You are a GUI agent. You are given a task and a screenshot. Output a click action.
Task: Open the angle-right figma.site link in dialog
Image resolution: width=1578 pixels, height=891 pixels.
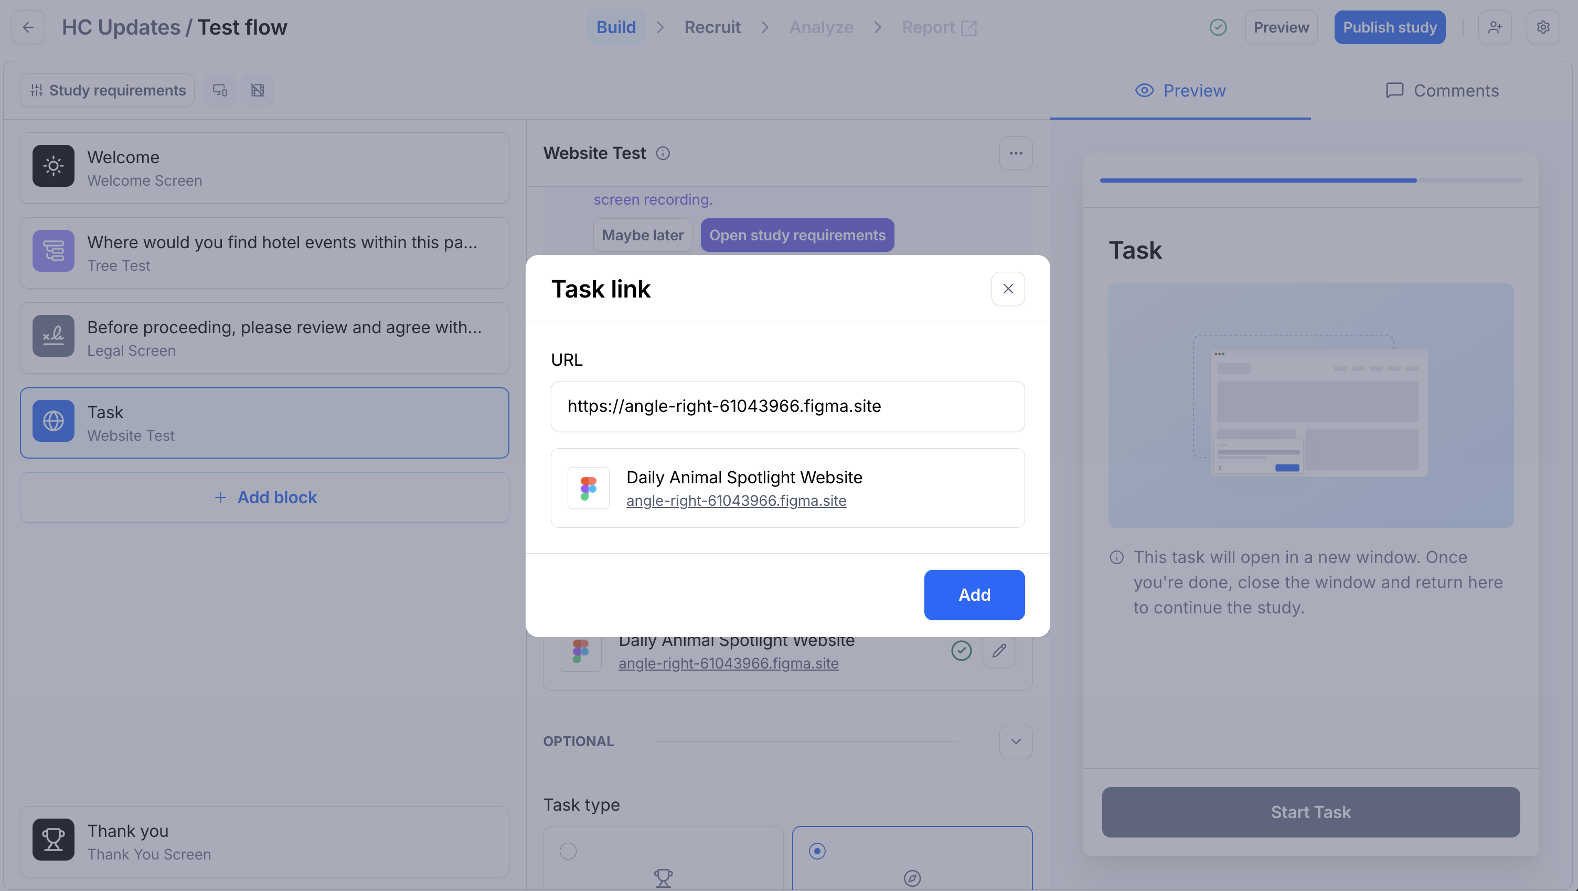click(x=735, y=501)
